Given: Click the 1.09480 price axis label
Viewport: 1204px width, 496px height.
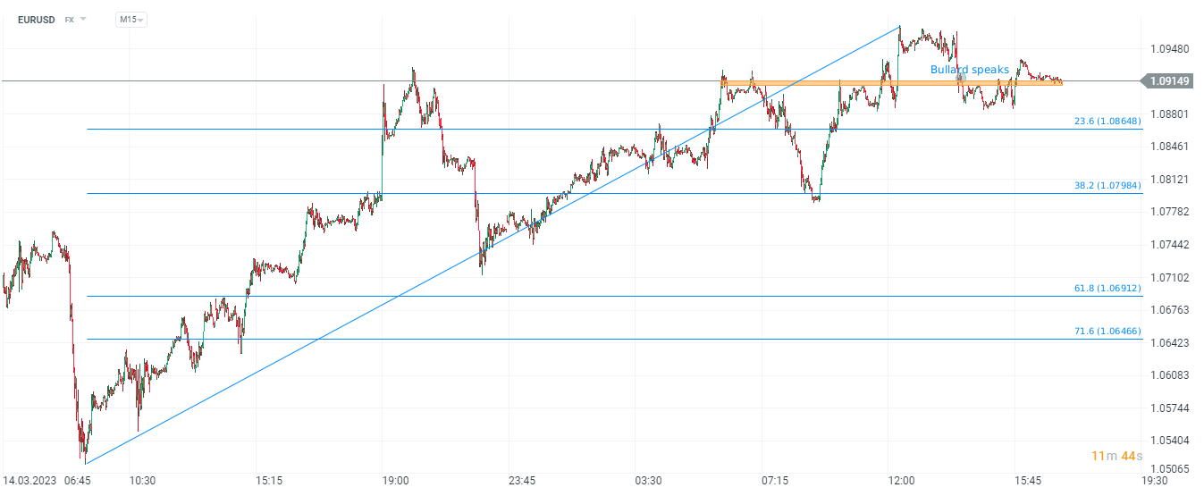Looking at the screenshot, I should 1169,49.
